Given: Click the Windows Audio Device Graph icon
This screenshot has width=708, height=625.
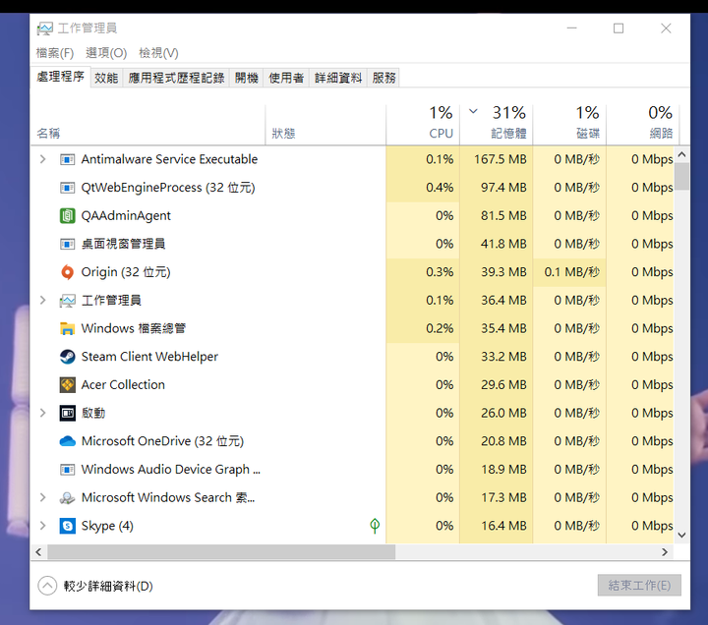Looking at the screenshot, I should (x=67, y=470).
